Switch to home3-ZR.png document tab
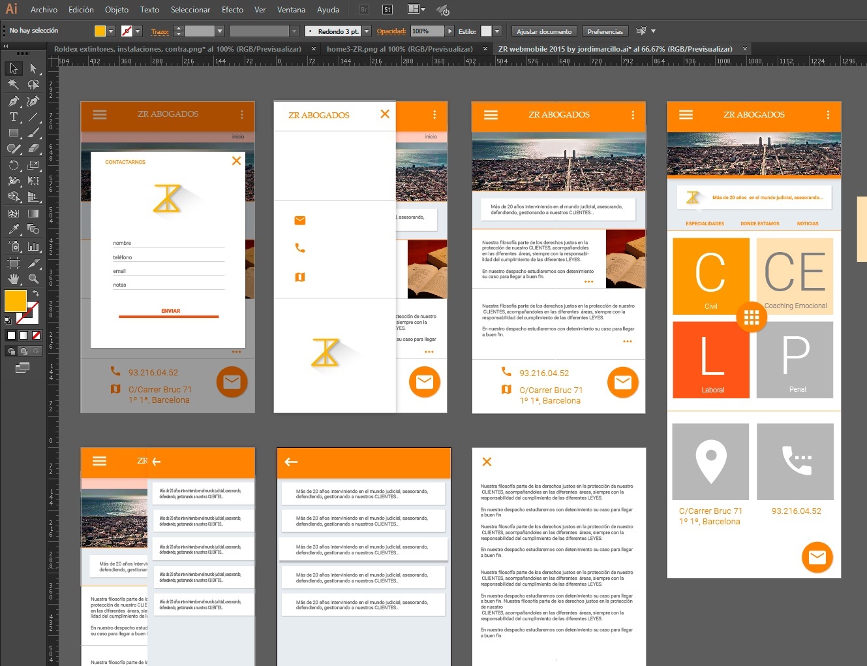The image size is (867, 666). (x=399, y=49)
